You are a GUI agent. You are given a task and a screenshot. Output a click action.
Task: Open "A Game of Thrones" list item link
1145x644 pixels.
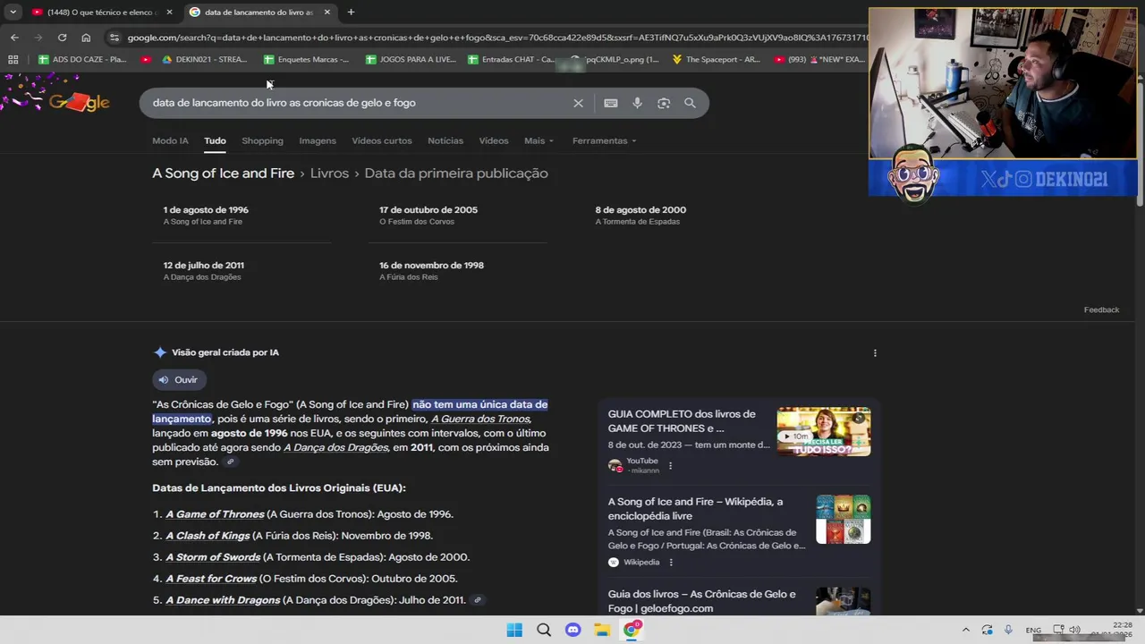pyautogui.click(x=215, y=514)
